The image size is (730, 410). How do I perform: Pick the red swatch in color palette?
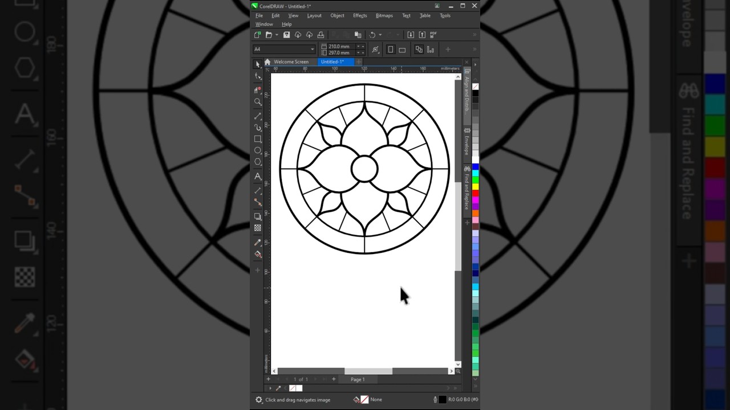(475, 194)
